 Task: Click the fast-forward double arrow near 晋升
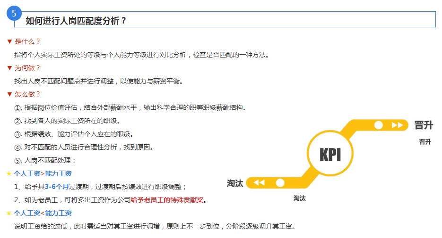point(398,125)
